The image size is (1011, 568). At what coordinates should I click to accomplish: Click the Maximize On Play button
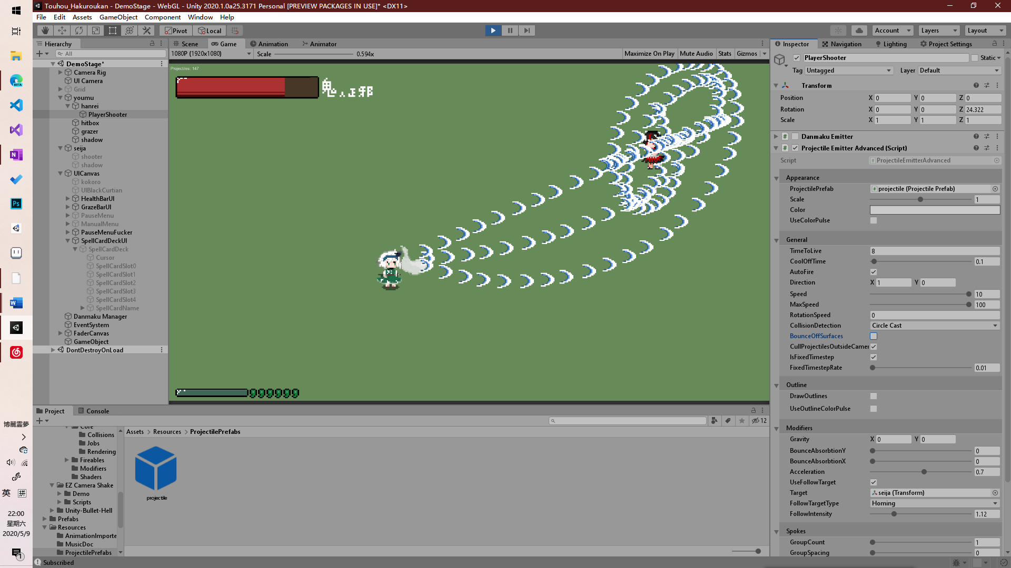[x=649, y=53]
